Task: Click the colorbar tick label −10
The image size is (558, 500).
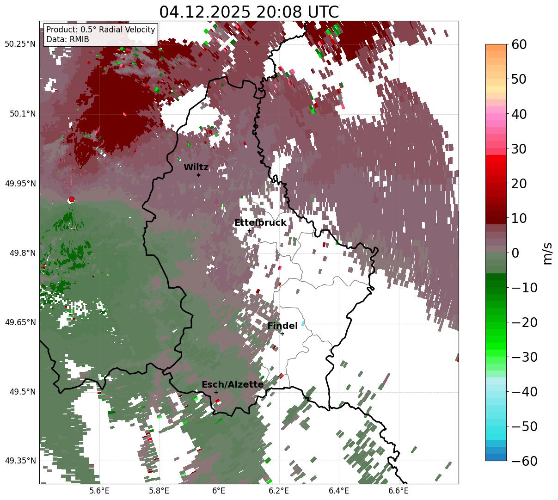Action: point(524,287)
